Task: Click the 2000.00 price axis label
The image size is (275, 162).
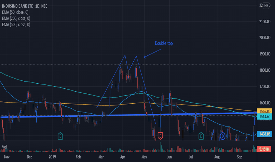Action: click(x=265, y=38)
